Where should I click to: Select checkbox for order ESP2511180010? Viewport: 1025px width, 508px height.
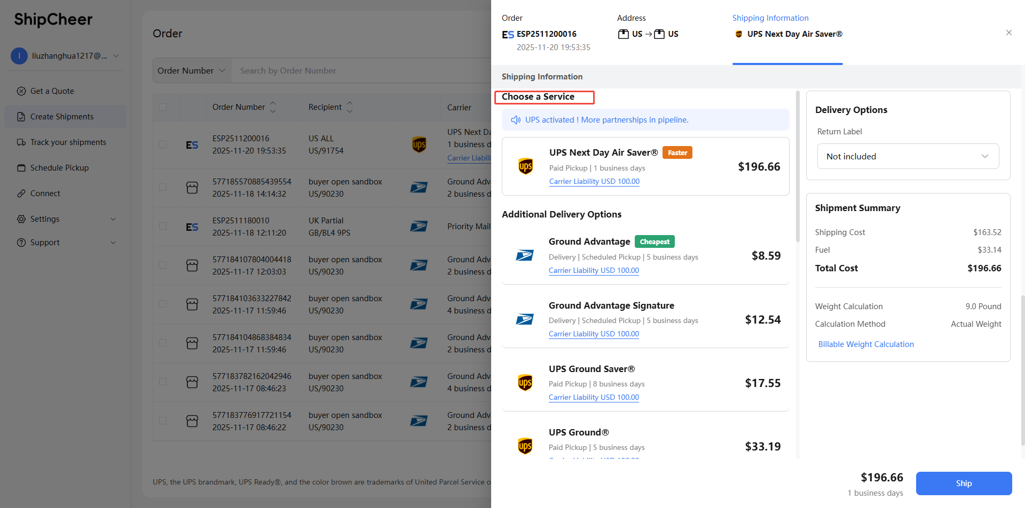click(x=163, y=226)
